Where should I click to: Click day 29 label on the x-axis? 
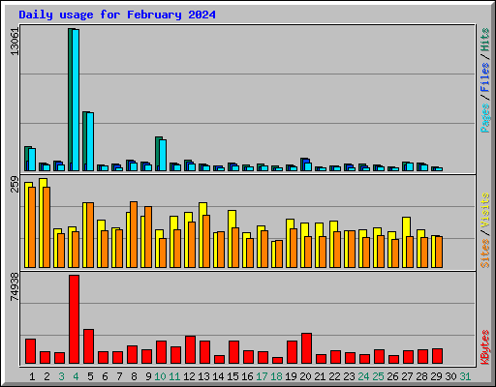[436, 376]
